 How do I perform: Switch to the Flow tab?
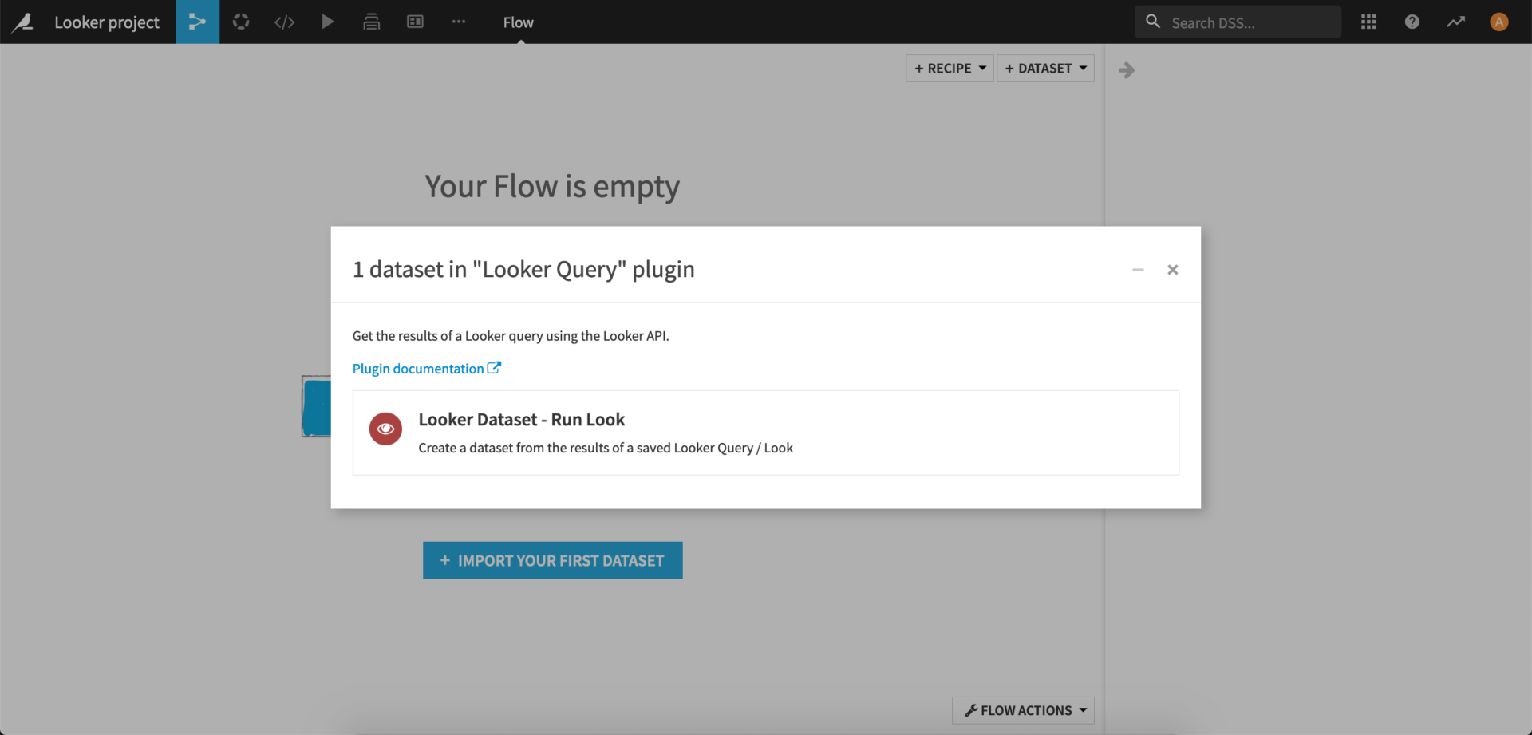click(x=518, y=22)
